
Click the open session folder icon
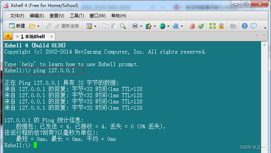(x=32, y=26)
